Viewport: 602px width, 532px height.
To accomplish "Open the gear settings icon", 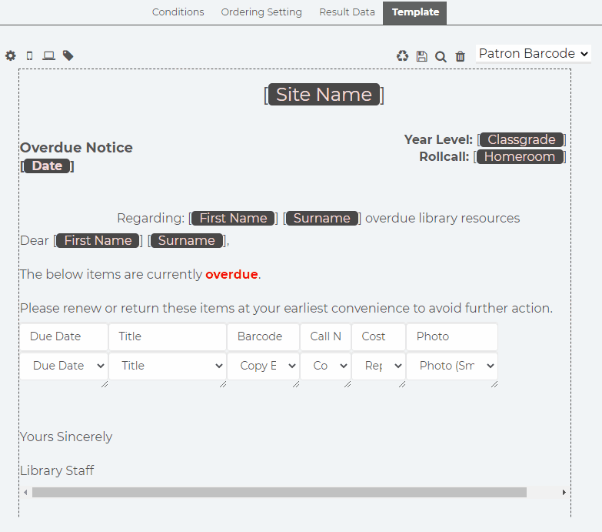I will click(x=10, y=55).
